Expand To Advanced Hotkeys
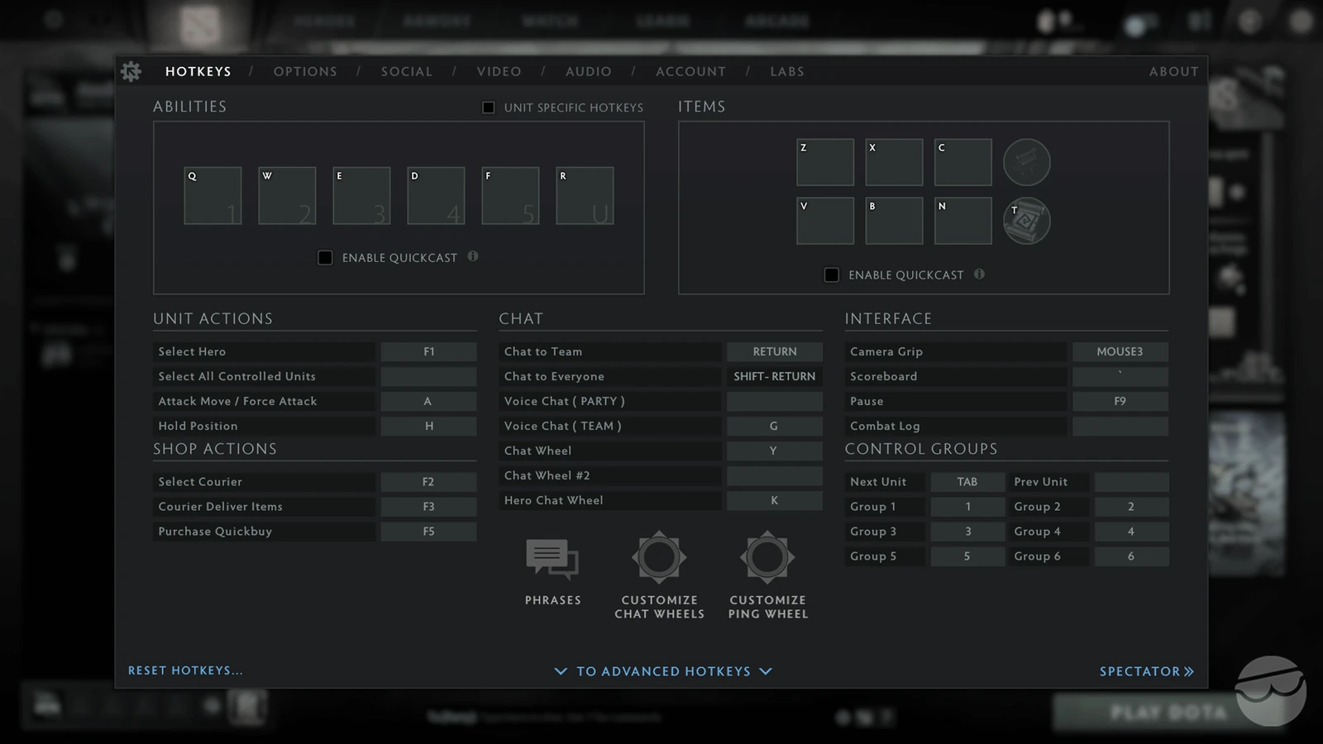The image size is (1323, 744). click(663, 671)
